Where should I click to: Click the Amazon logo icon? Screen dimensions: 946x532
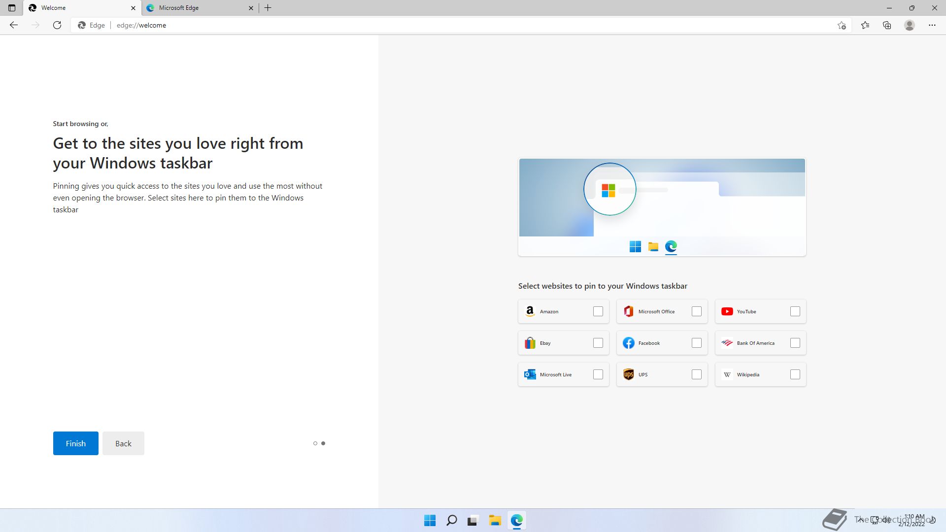tap(530, 311)
